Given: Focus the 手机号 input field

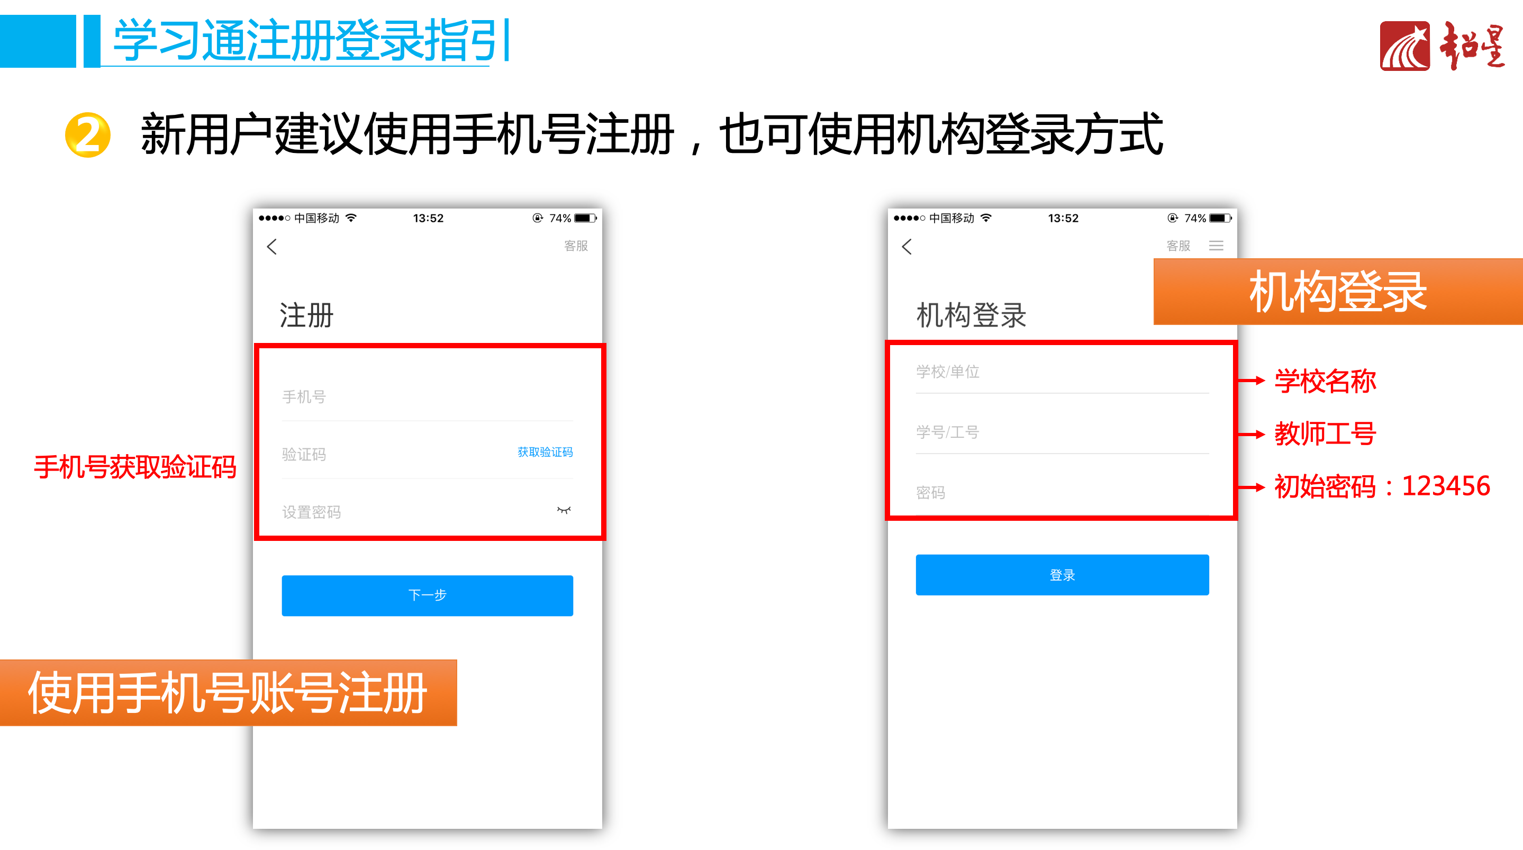Looking at the screenshot, I should (x=428, y=397).
